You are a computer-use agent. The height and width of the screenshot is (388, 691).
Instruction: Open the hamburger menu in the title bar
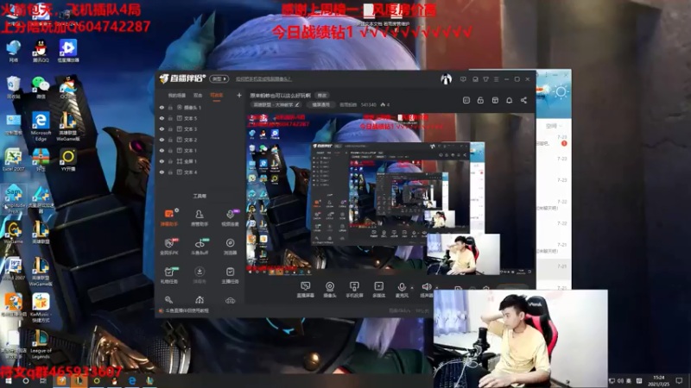(496, 79)
